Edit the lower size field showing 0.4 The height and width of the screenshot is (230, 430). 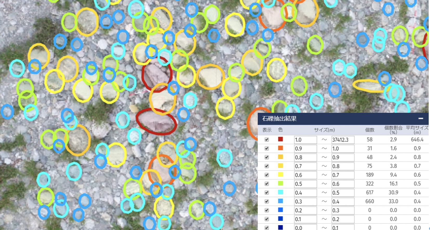[306, 193]
